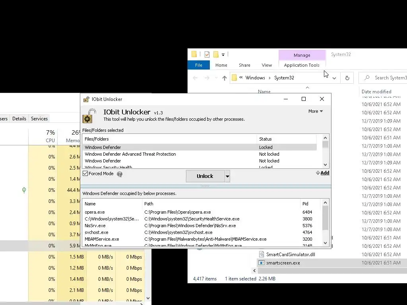
Task: Click the Pid column header
Action: pos(311,204)
